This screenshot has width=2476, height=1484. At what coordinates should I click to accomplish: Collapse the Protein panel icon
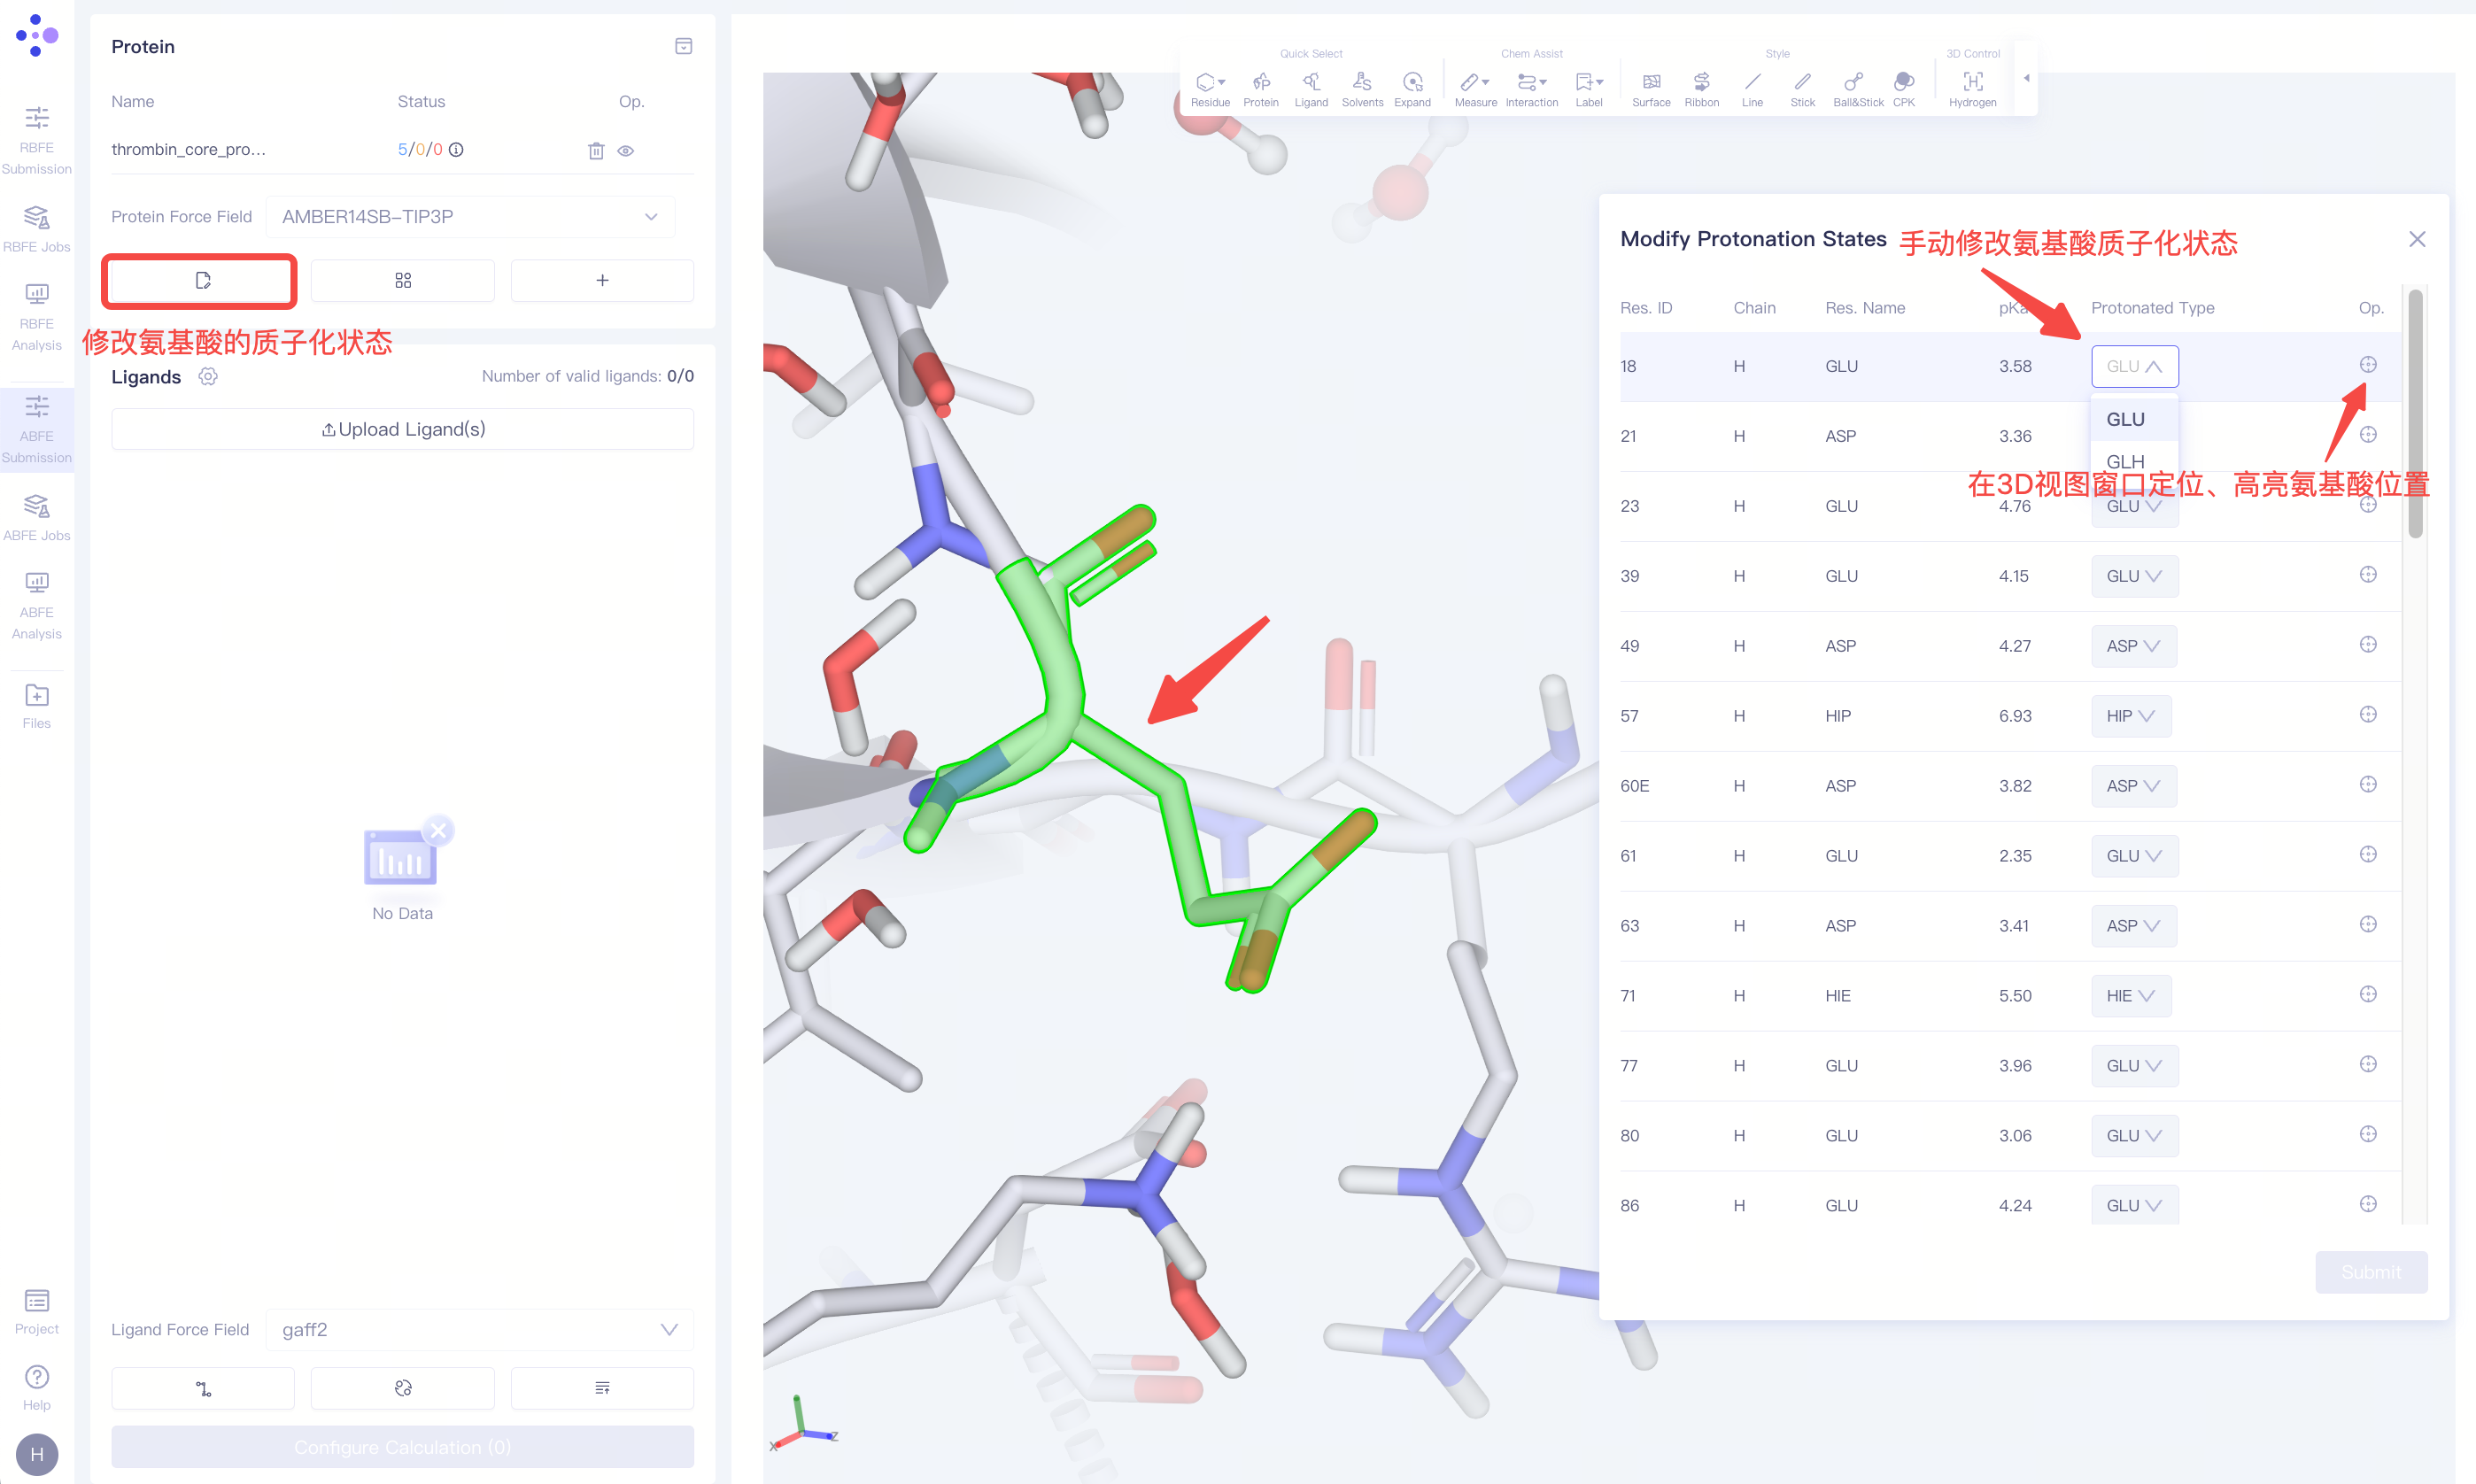point(684,46)
